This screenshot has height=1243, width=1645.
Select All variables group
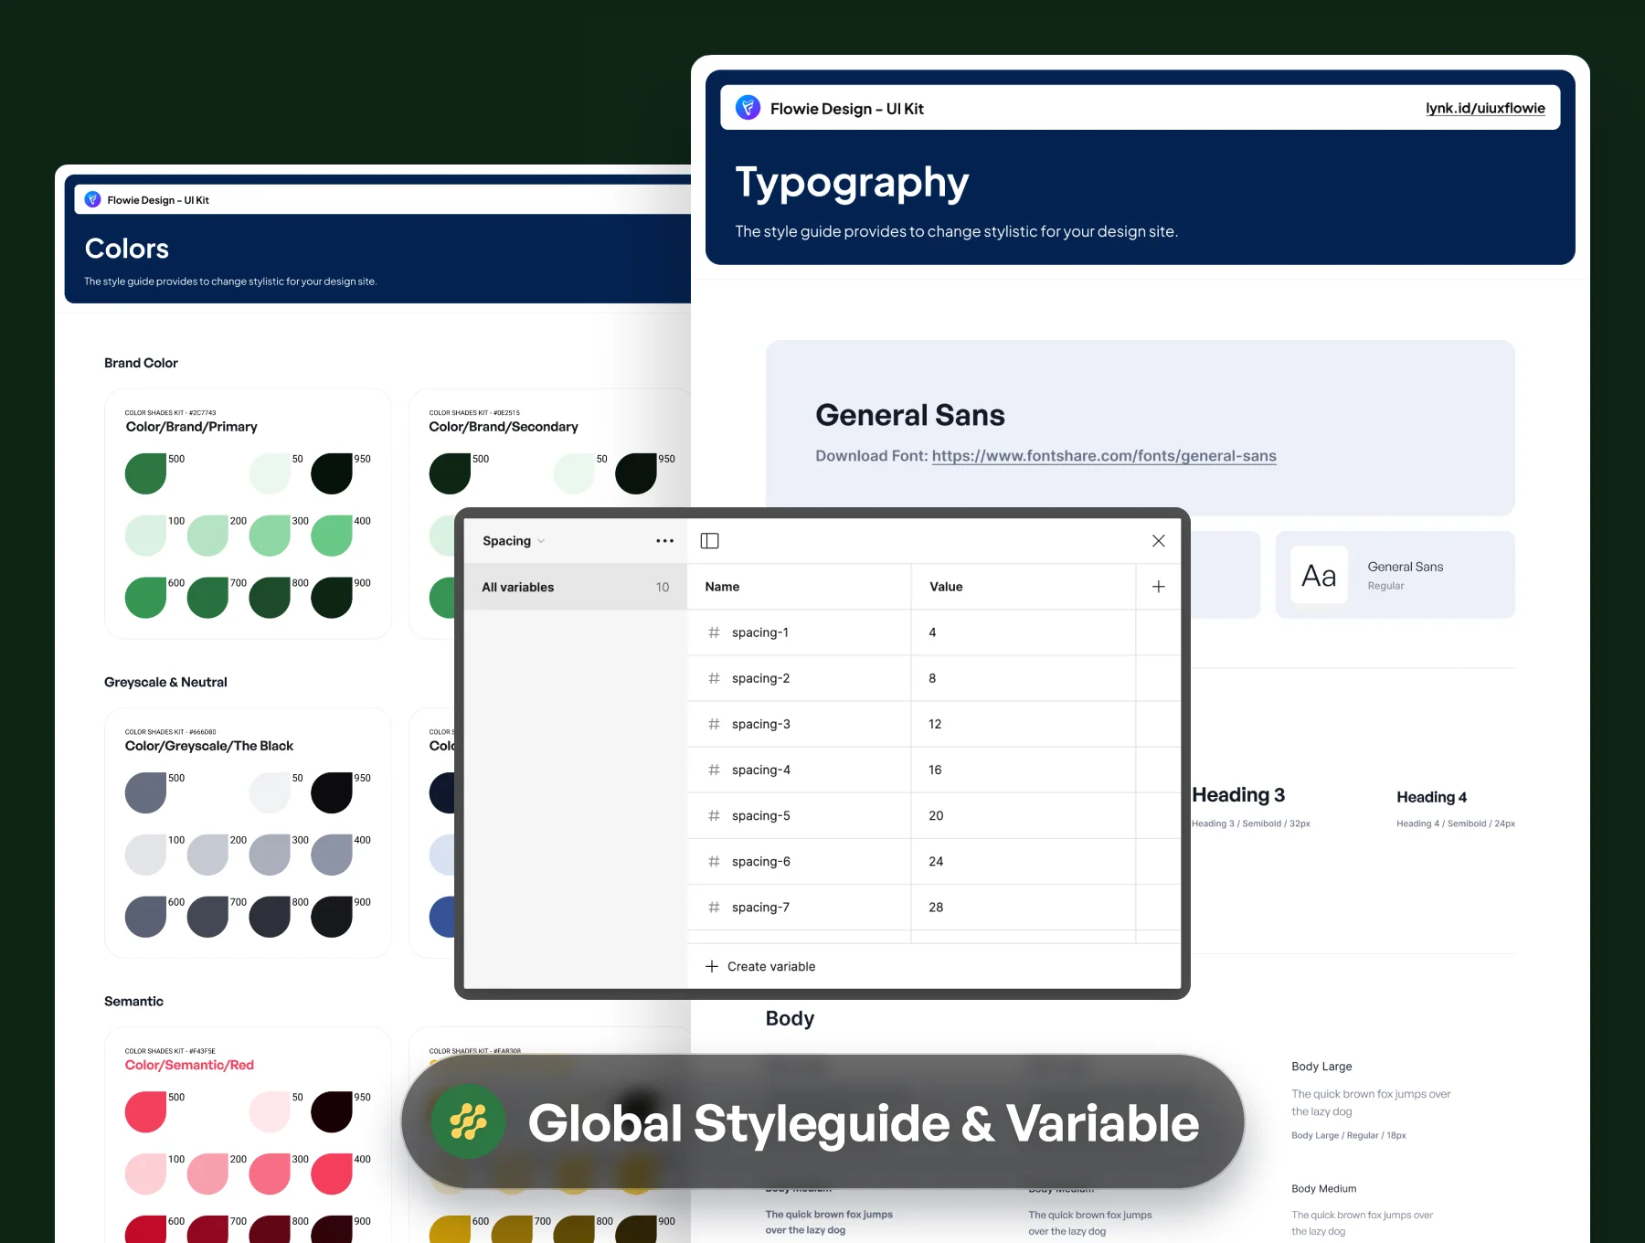pyautogui.click(x=576, y=587)
